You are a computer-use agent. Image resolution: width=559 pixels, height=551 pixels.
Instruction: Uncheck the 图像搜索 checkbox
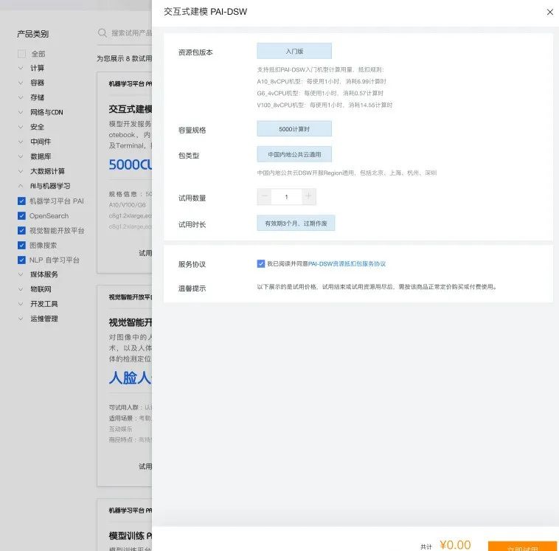21,245
